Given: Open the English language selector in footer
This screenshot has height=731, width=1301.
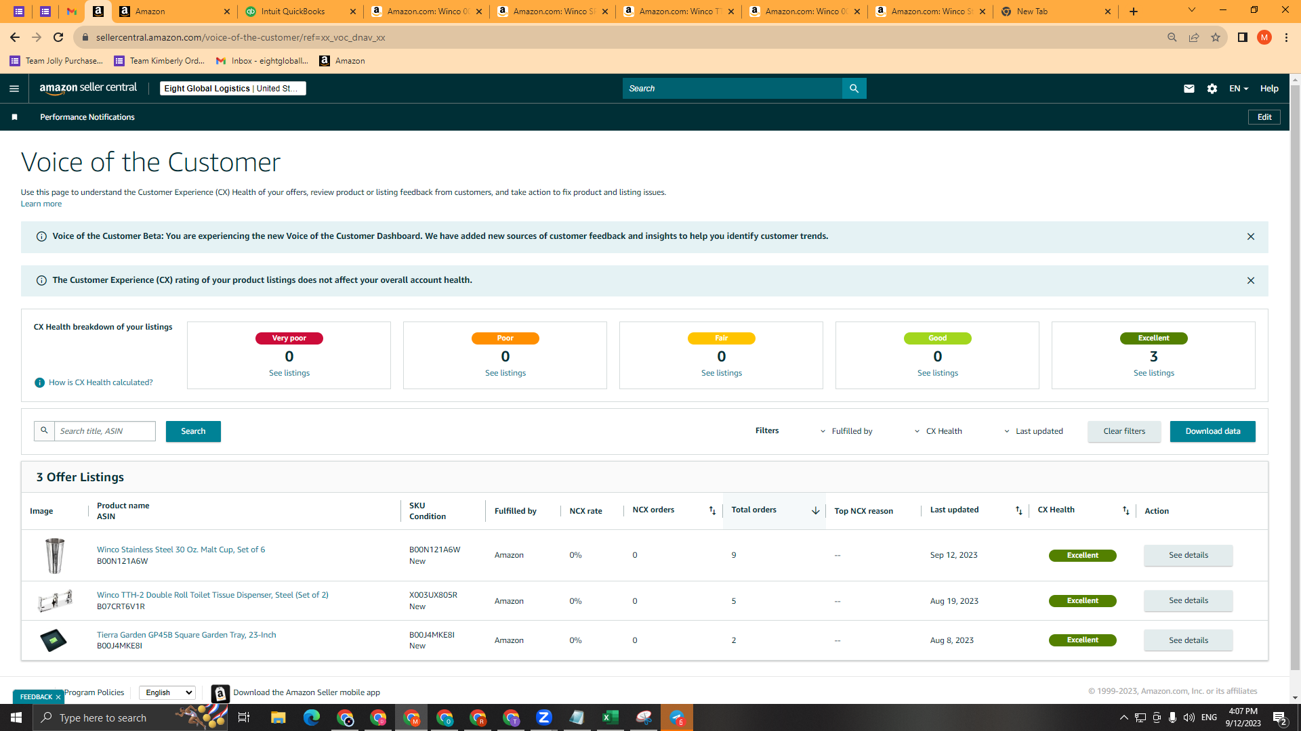Looking at the screenshot, I should point(167,692).
